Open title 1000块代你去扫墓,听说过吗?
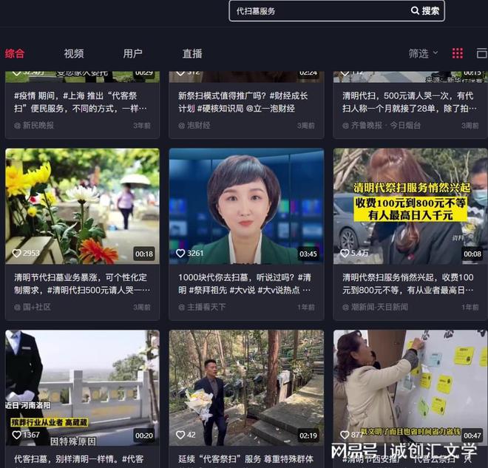This screenshot has height=468, width=488. pyautogui.click(x=244, y=284)
